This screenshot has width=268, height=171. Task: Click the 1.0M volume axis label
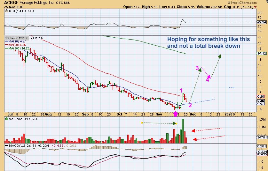pos(262,127)
